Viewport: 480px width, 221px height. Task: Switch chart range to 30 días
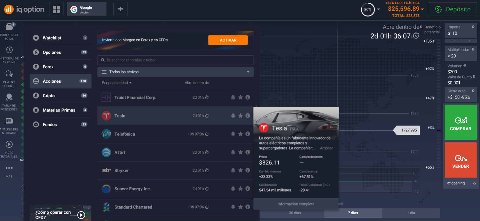[x=295, y=213]
